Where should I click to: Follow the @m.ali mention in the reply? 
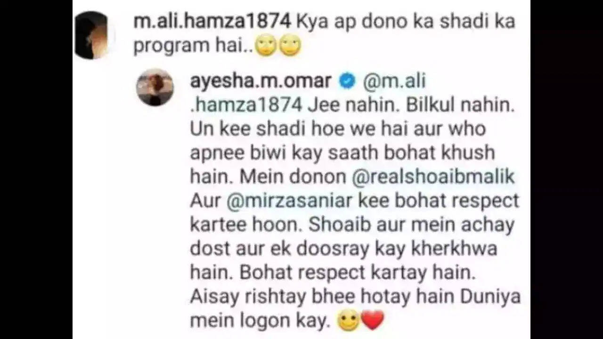[394, 81]
